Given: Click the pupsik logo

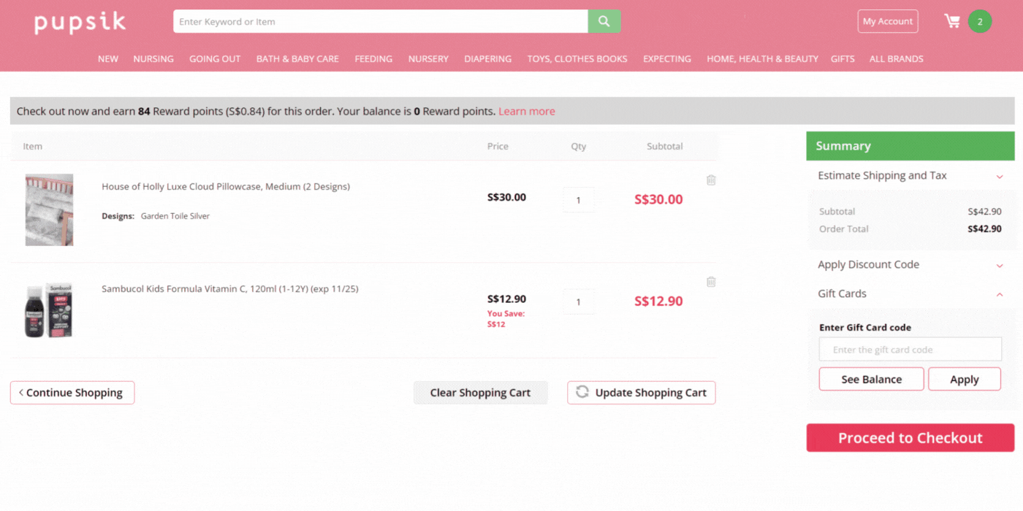Looking at the screenshot, I should [80, 23].
